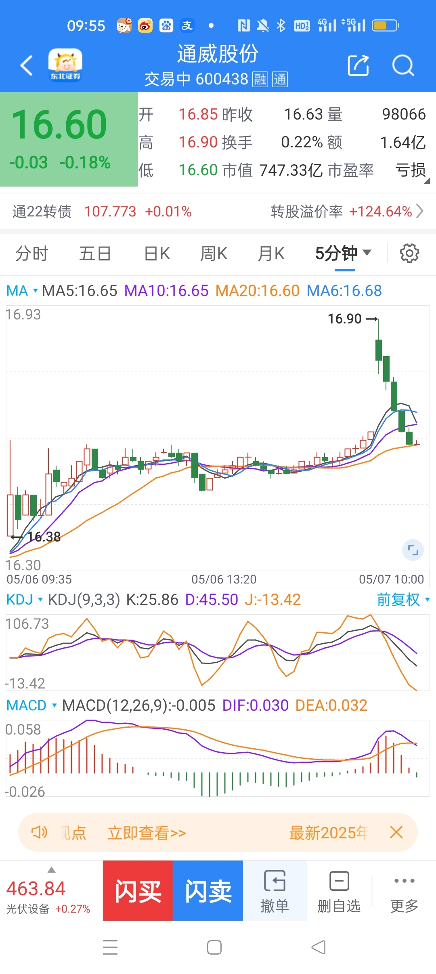The image size is (436, 974).
Task: Tap MA6:16.68 value label
Action: 344,291
